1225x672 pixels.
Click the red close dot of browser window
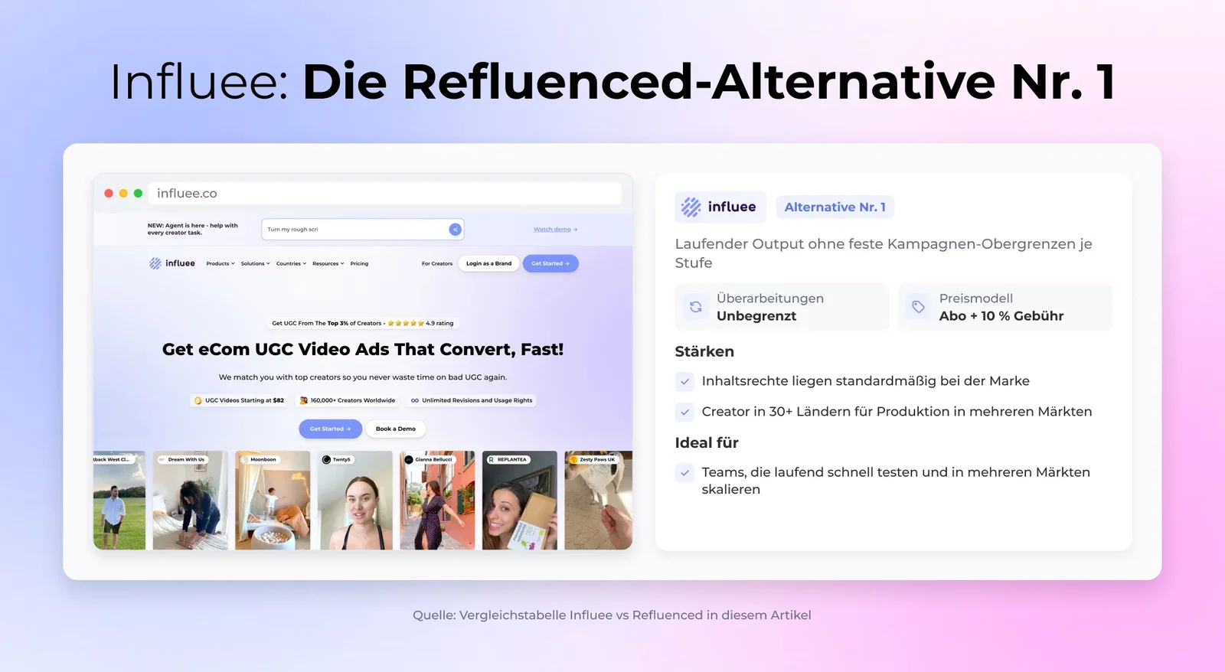[x=109, y=194]
